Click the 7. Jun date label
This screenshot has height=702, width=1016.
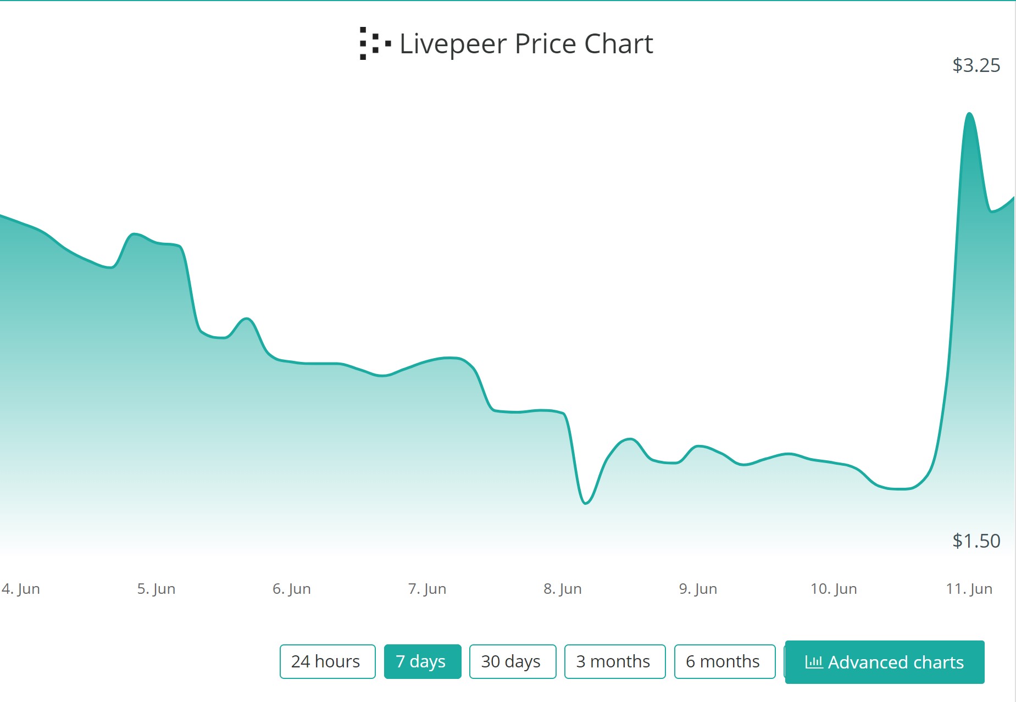(x=427, y=589)
